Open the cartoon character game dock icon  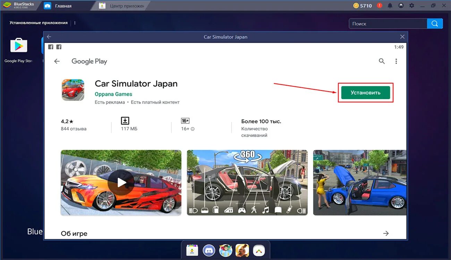(x=226, y=250)
